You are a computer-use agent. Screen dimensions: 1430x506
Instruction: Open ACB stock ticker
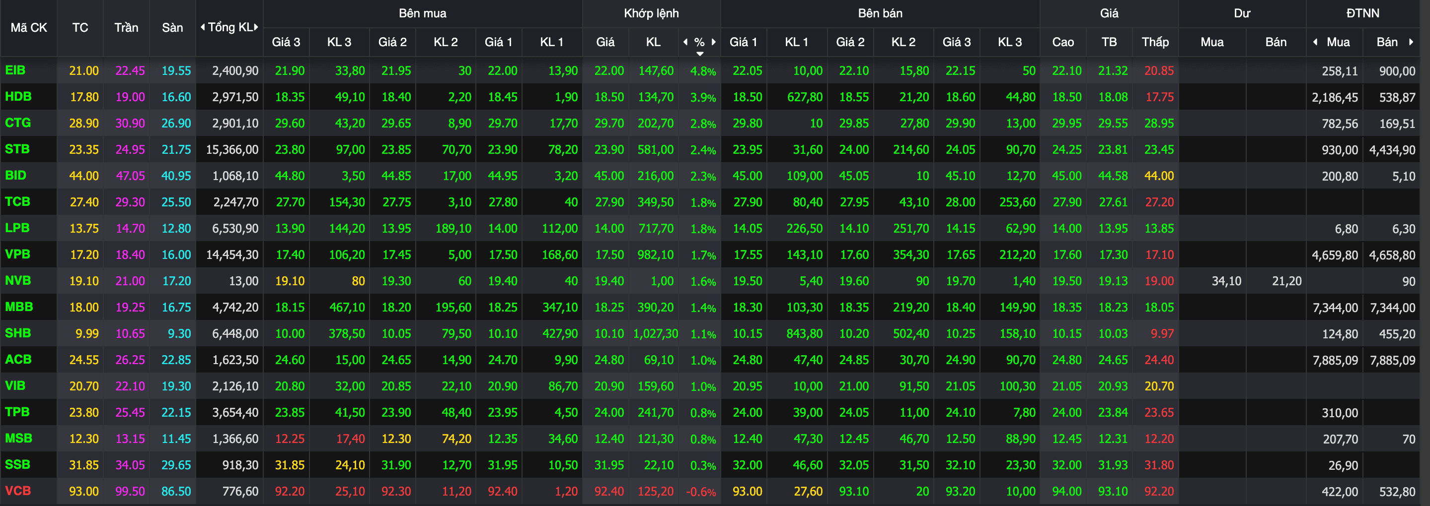click(x=18, y=359)
